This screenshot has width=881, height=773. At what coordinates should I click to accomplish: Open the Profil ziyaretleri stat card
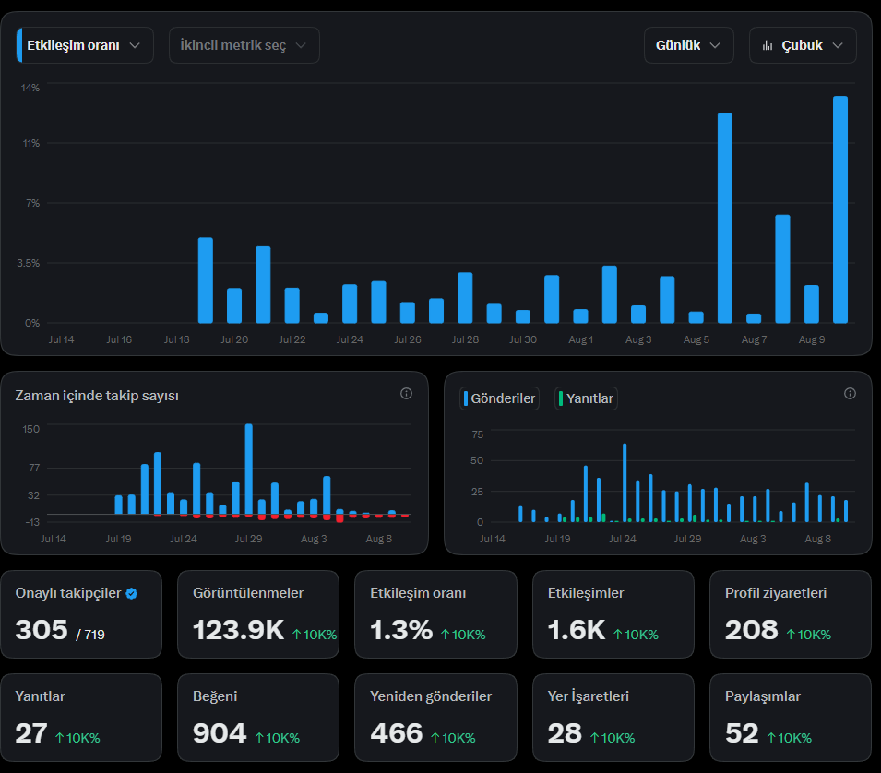click(x=790, y=614)
